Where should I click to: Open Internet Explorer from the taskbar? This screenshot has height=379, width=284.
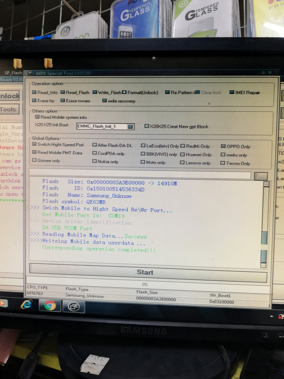click(x=27, y=304)
